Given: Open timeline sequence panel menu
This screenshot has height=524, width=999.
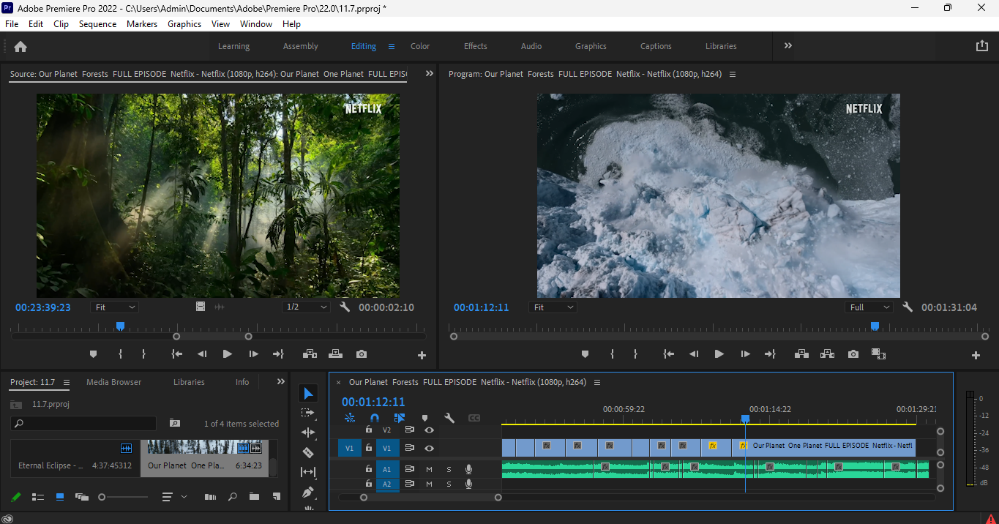Looking at the screenshot, I should coord(597,382).
